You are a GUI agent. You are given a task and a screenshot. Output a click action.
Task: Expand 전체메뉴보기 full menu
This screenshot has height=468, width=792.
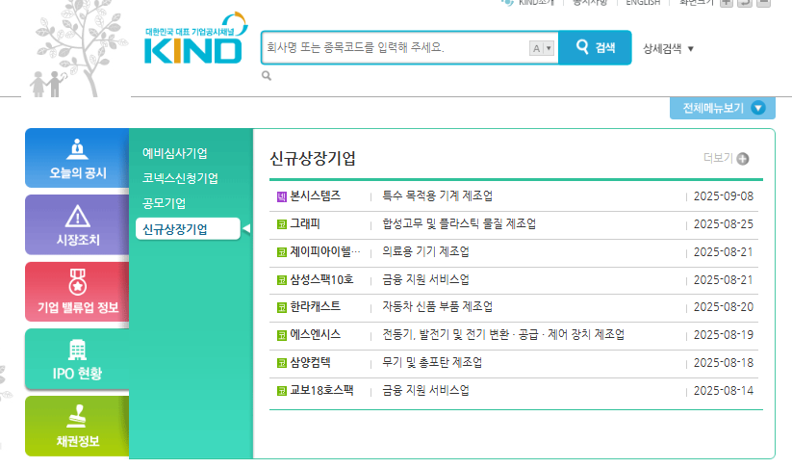tap(723, 108)
